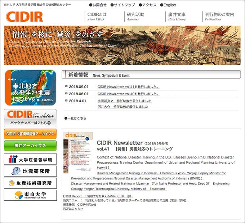
Task: Visit the 地震研究所 site button
Action: coord(30,171)
